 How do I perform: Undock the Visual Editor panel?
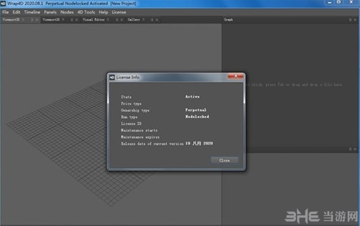117,20
